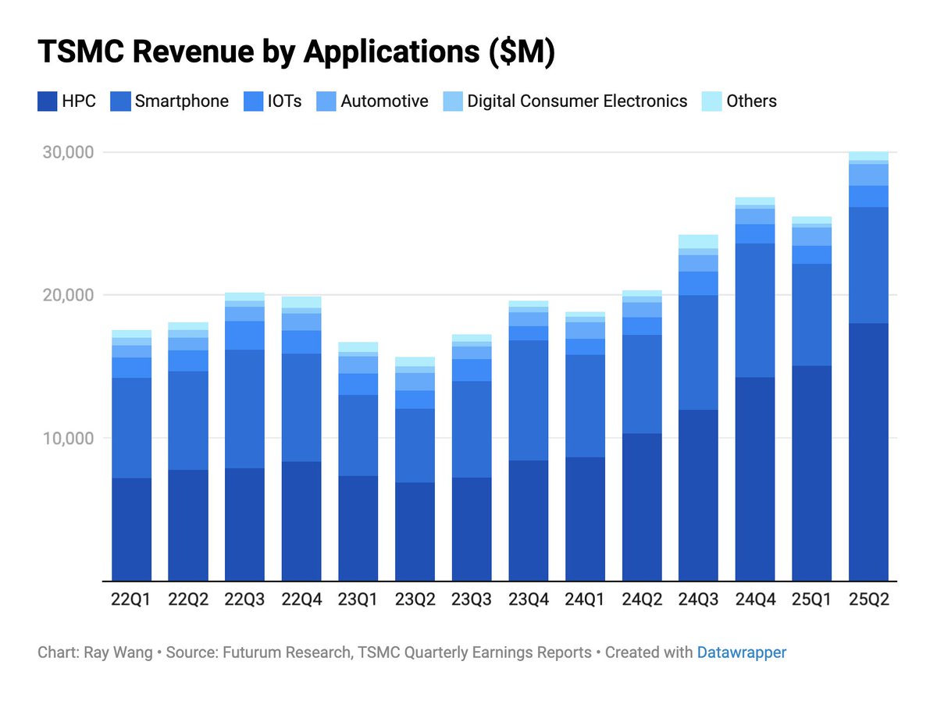Click the HPC segment of the 22Q4 bar
Image resolution: width=937 pixels, height=704 pixels.
click(301, 521)
